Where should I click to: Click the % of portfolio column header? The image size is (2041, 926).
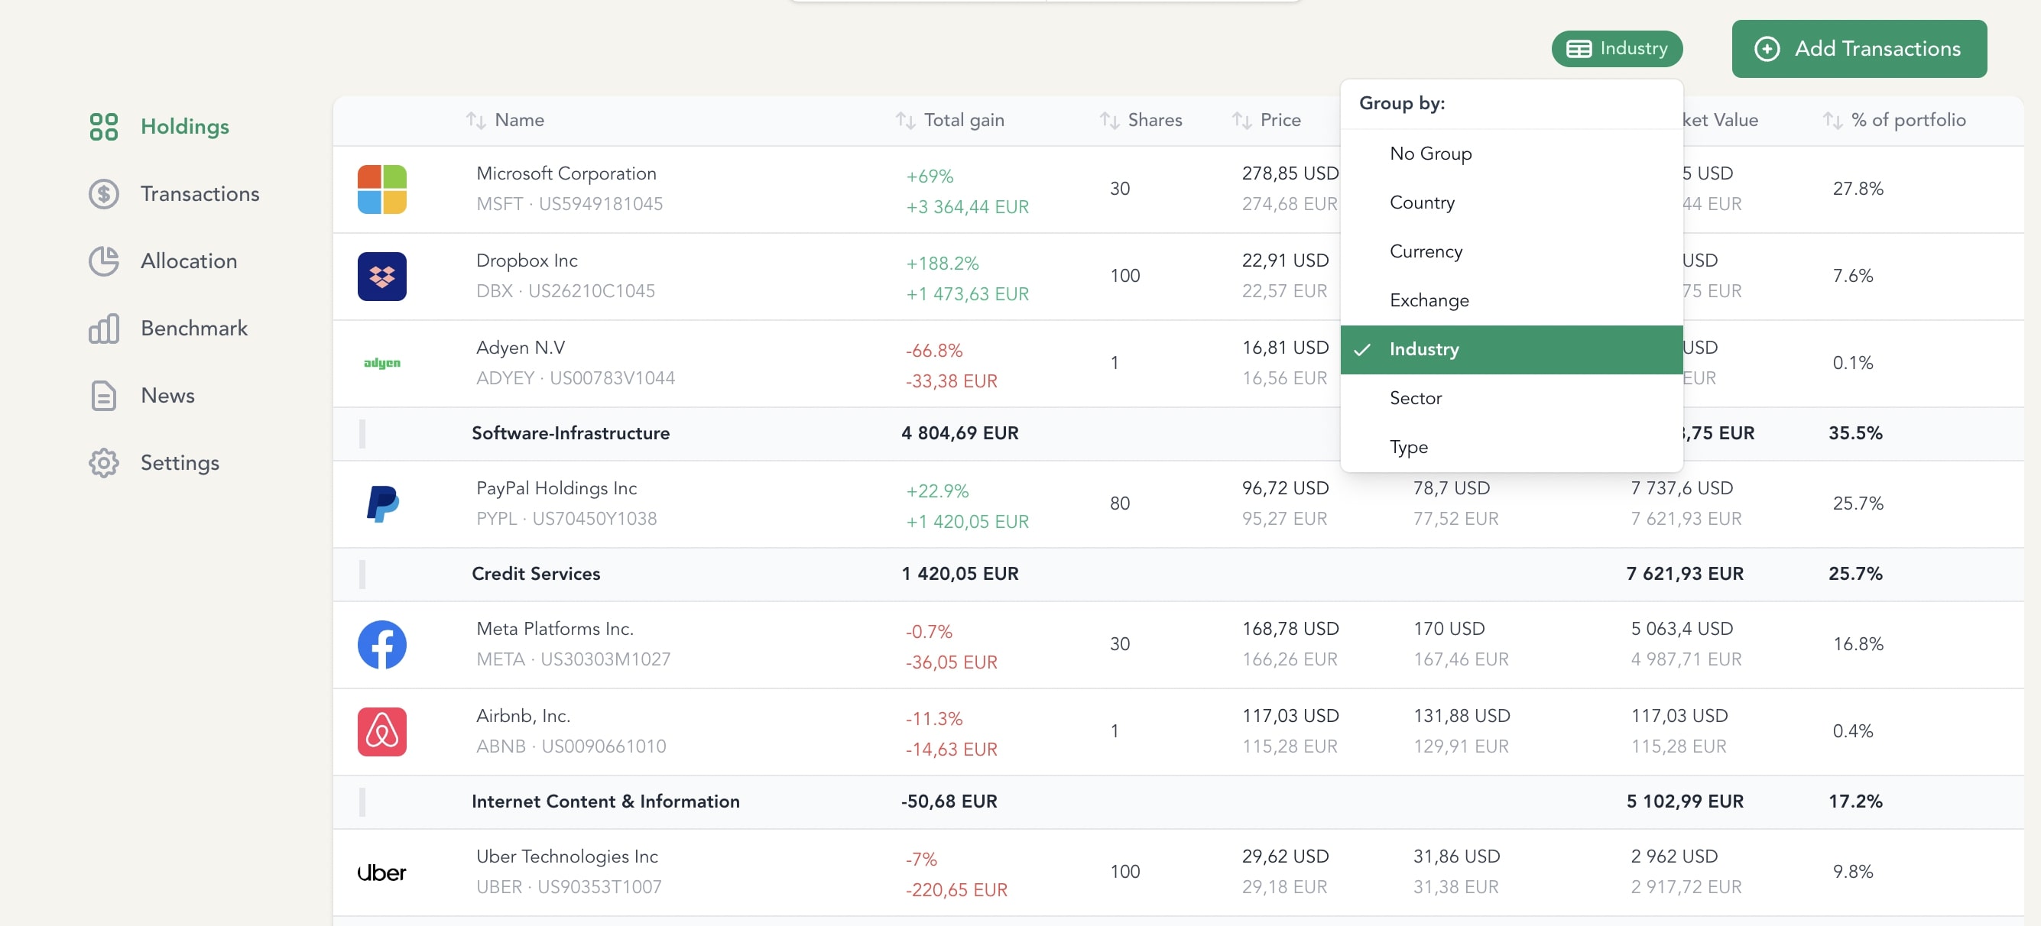(x=1908, y=121)
